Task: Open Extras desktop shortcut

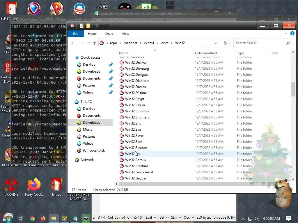Action: 56,187
